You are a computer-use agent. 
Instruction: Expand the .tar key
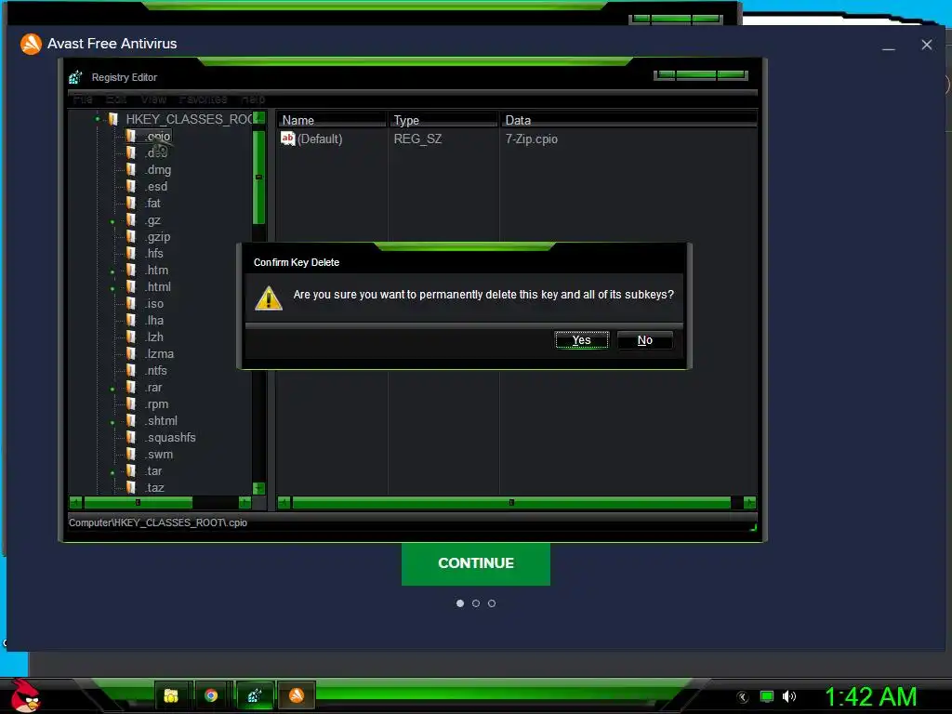[112, 473]
